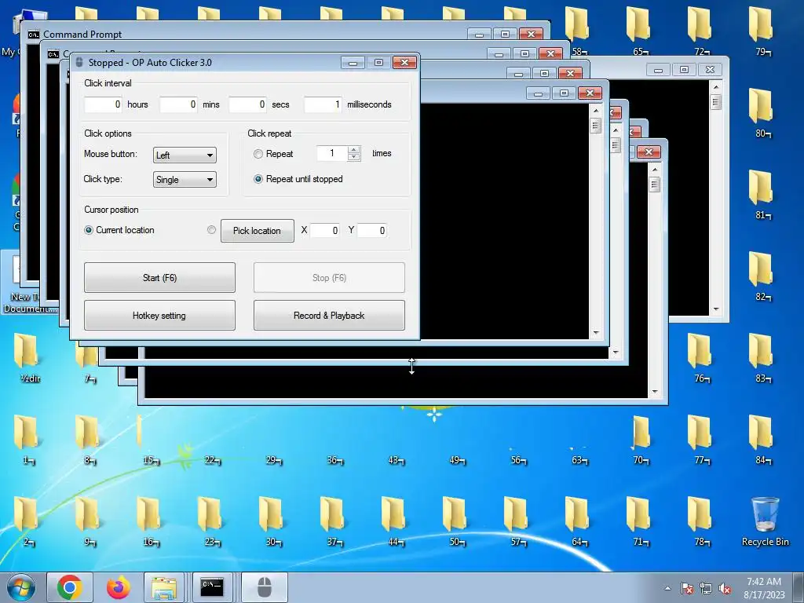Viewport: 804px width, 603px height.
Task: Select desktop folder 71
Action: pos(640,521)
